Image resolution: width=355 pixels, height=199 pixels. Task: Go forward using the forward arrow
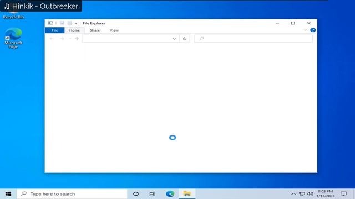62,39
